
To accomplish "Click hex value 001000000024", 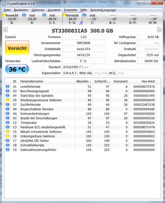I will pyautogui.click(x=144, y=123).
